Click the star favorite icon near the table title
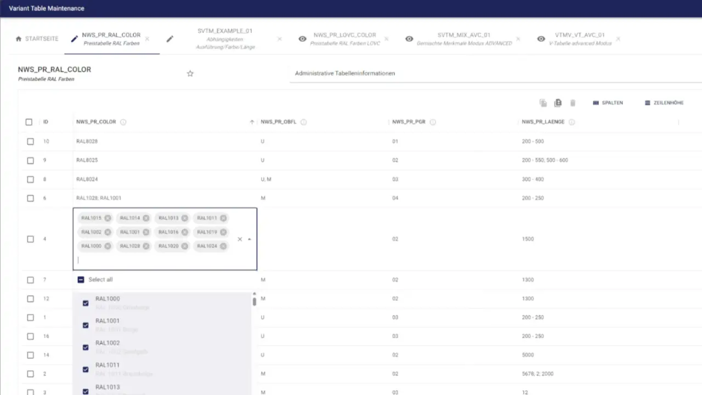Screen dimensions: 702x395 190,73
